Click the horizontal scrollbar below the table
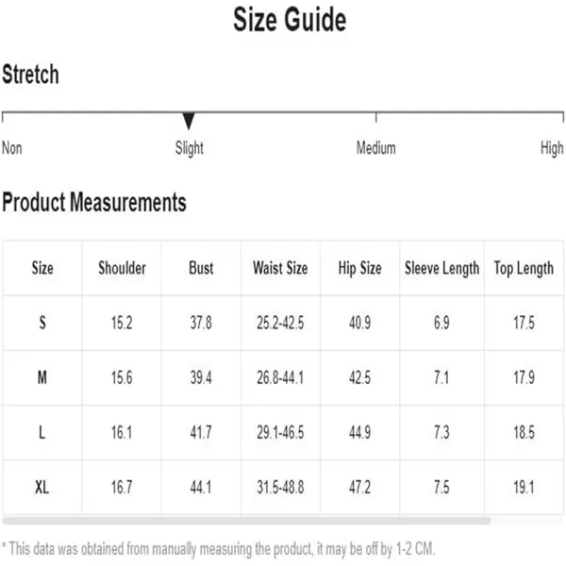The width and height of the screenshot is (566, 566). click(246, 521)
